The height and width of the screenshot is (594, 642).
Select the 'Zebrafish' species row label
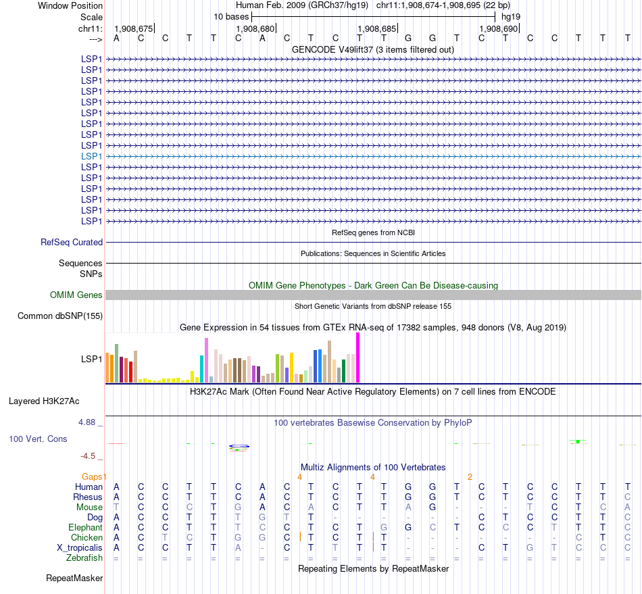(84, 558)
